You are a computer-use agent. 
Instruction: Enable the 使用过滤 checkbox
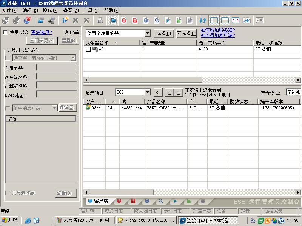click(x=6, y=32)
